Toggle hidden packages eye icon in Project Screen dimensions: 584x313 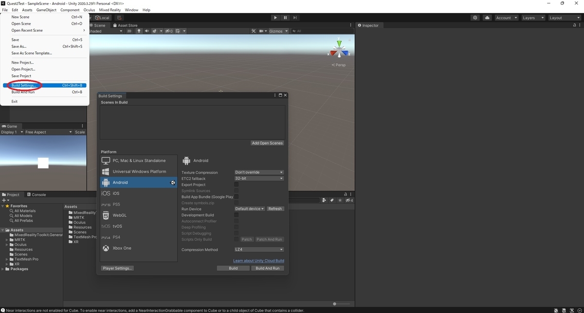coord(349,200)
